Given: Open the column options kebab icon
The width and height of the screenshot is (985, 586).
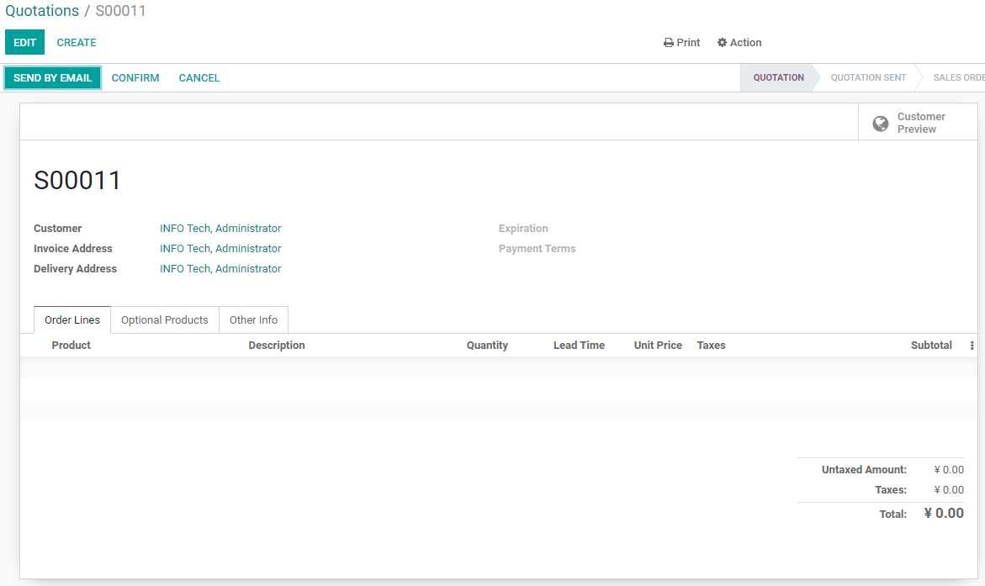Looking at the screenshot, I should pos(972,346).
